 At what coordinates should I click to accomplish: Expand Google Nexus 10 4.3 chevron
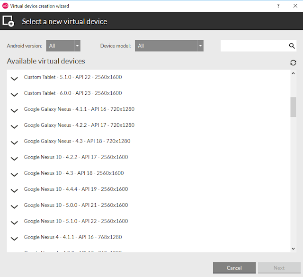(14, 175)
